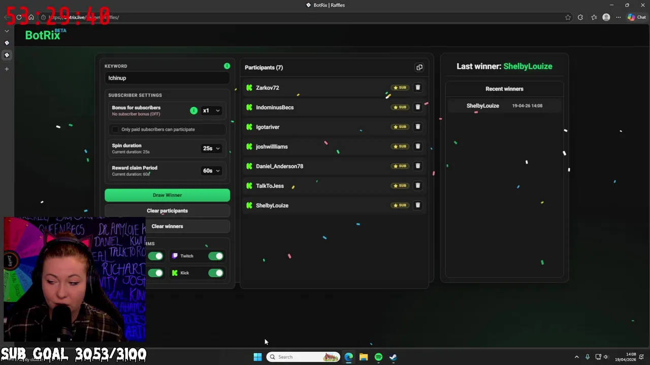Remove joshwillliams using the trash icon

(x=418, y=147)
